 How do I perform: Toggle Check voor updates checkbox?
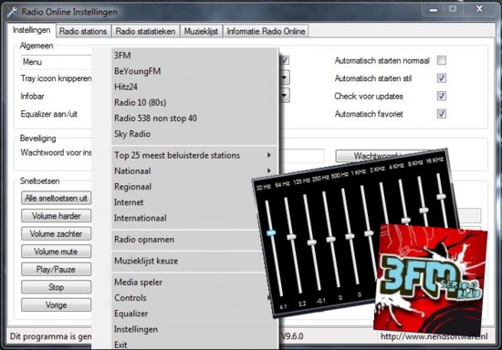[x=442, y=97]
